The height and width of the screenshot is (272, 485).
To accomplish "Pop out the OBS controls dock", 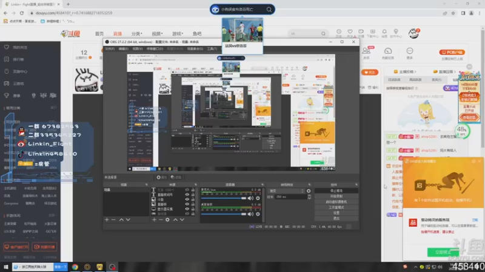I will [356, 184].
